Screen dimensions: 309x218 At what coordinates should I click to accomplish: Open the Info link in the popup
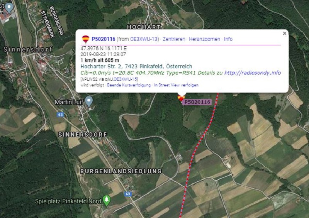[x=228, y=39]
